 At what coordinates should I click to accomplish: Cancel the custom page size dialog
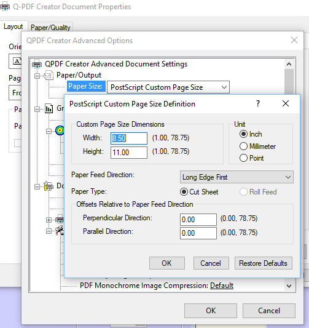tap(211, 263)
